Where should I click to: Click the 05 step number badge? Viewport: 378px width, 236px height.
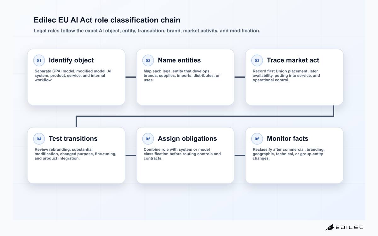pos(148,139)
